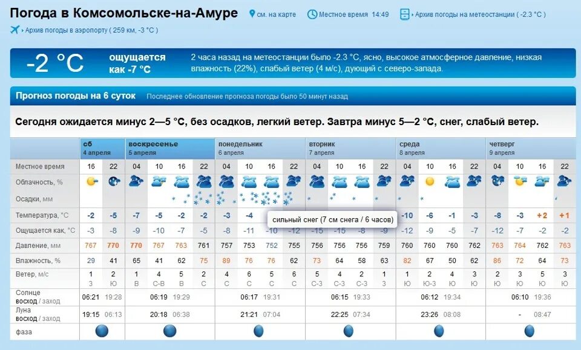
Task: Click the weather station archive icon
Action: [x=405, y=15]
